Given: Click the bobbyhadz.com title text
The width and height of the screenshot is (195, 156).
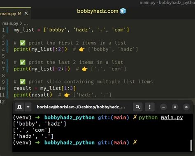Looking at the screenshot, I should pyautogui.click(x=97, y=11).
